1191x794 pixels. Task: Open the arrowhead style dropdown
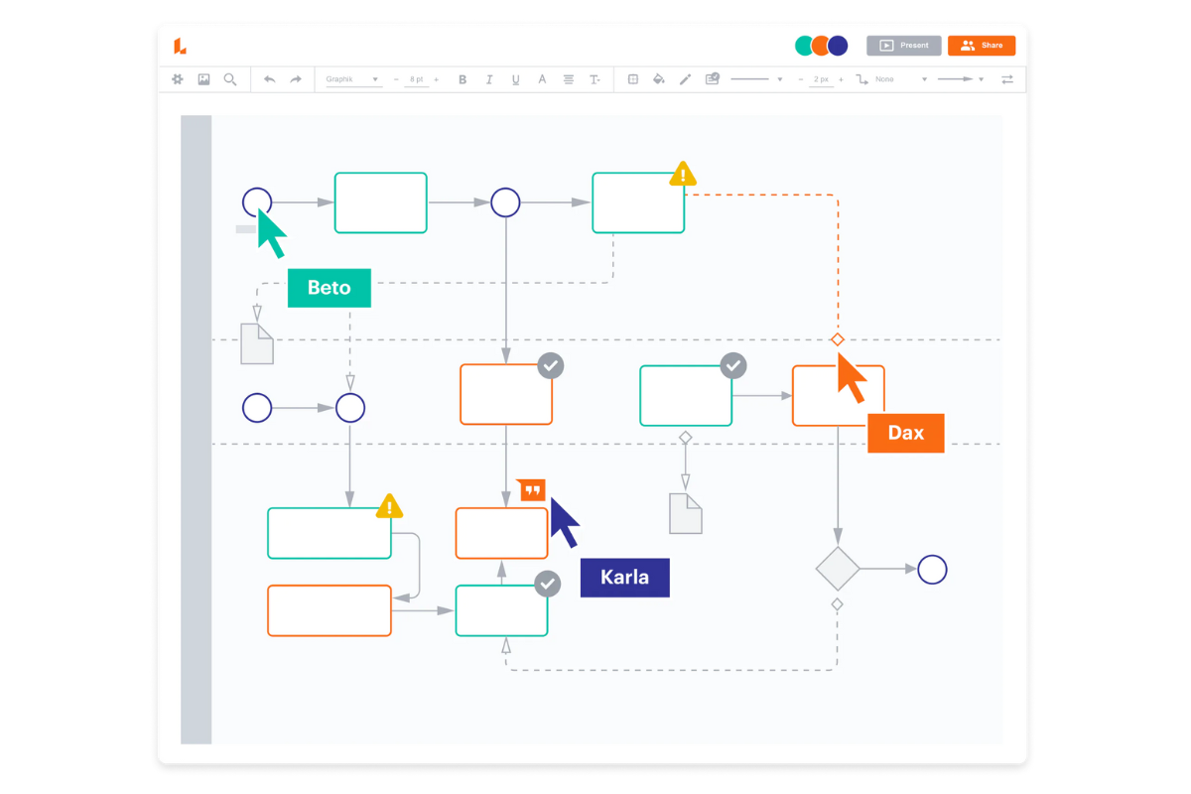[981, 79]
